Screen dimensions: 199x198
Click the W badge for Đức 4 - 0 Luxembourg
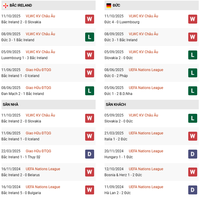click(192, 19)
